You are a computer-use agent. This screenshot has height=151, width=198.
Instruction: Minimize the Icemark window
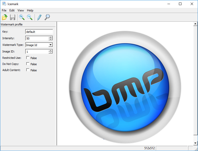[169, 4]
